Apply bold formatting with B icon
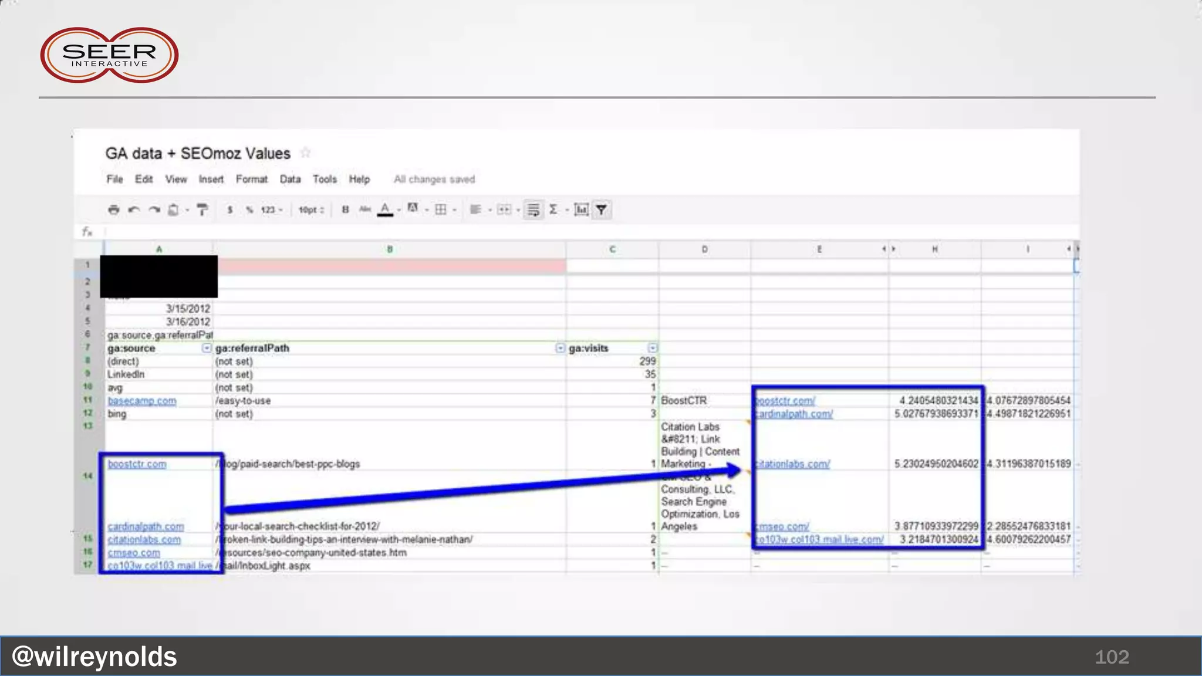Image resolution: width=1202 pixels, height=676 pixels. [x=345, y=209]
